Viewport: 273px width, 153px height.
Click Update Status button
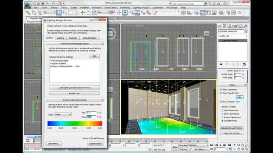click(96, 144)
